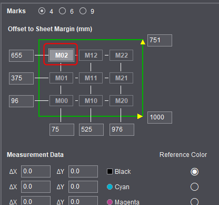Edit the 655 vertical offset field
The image size is (219, 205).
point(21,55)
